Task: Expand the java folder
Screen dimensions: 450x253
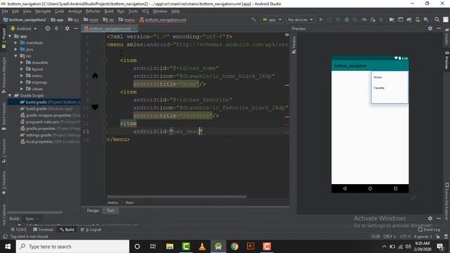Action: (15, 49)
